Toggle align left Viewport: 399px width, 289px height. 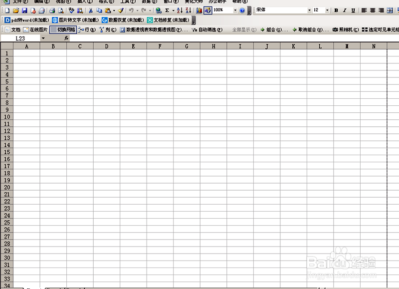point(364,10)
